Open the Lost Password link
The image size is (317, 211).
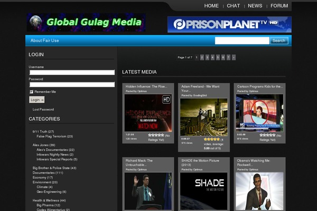point(43,109)
